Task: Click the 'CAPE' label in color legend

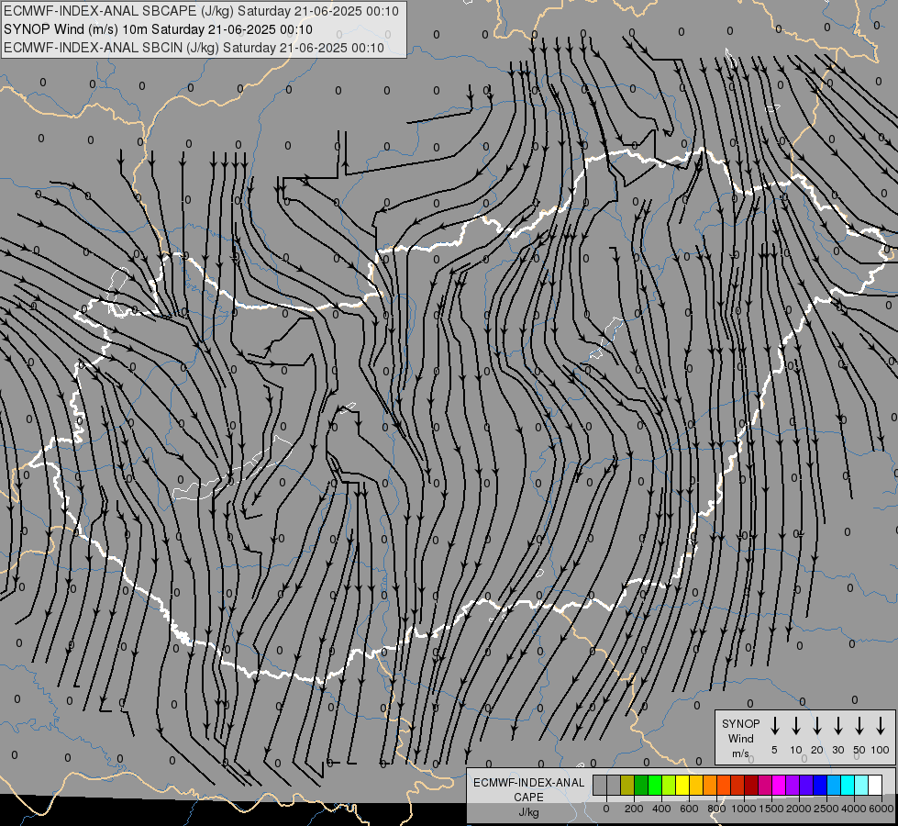Action: [x=528, y=798]
